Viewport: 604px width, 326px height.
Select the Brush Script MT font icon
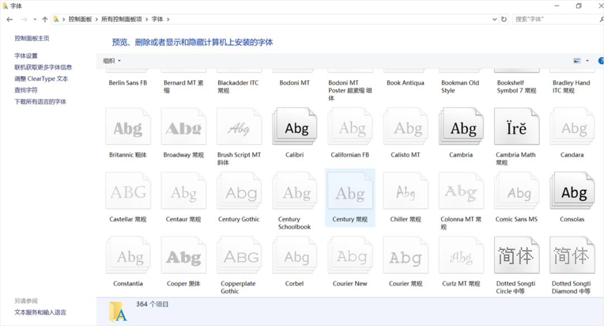[x=239, y=127]
